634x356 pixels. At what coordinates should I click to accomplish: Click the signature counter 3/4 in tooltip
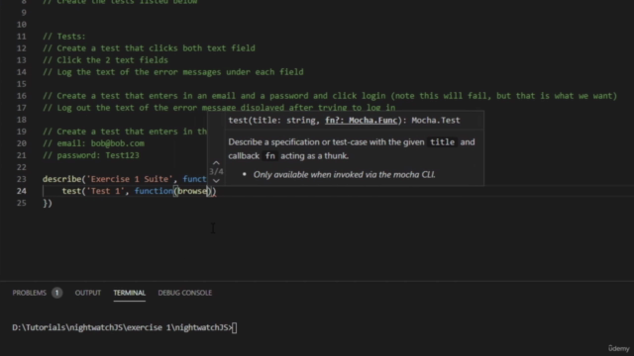(216, 171)
